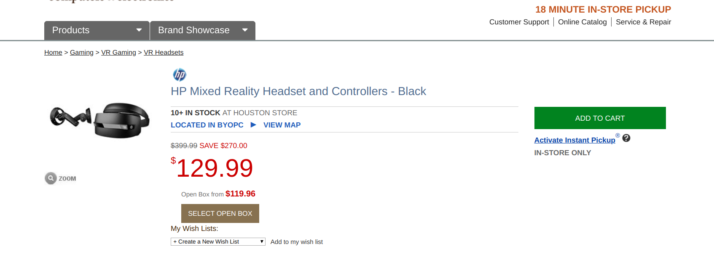The height and width of the screenshot is (257, 714).
Task: Open the Products dropdown menu
Action: pos(97,30)
